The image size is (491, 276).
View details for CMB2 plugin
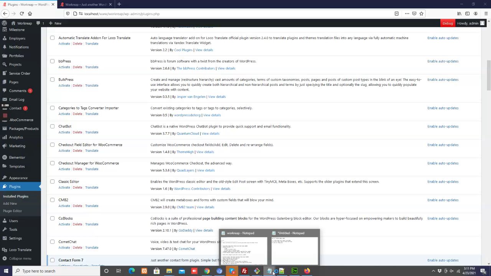205,207
